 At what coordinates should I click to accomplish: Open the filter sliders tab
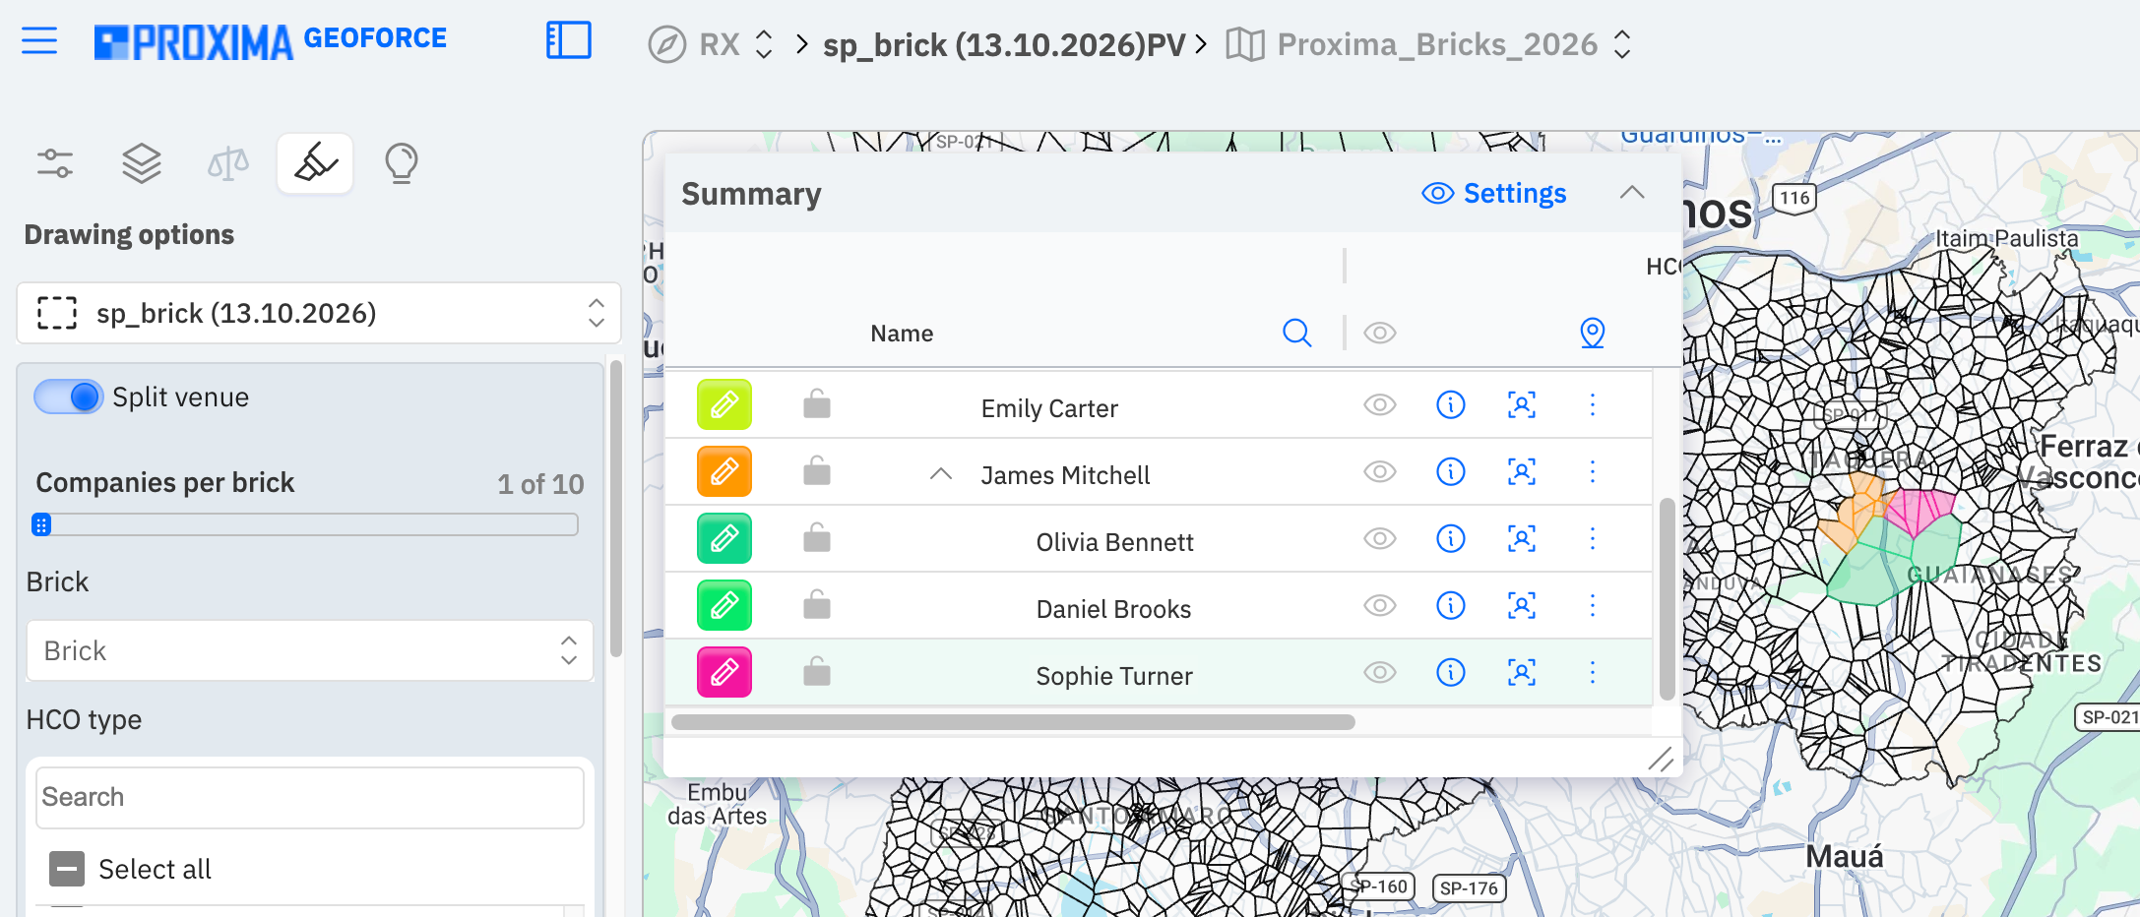(x=55, y=162)
